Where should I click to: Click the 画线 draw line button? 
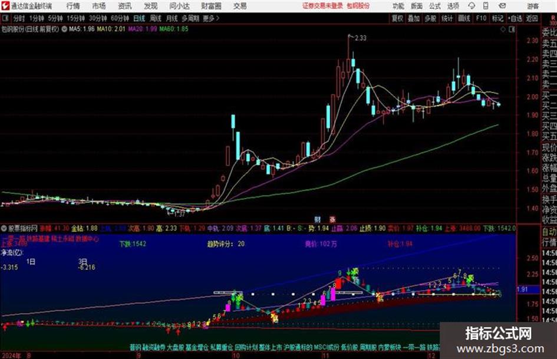[464, 18]
